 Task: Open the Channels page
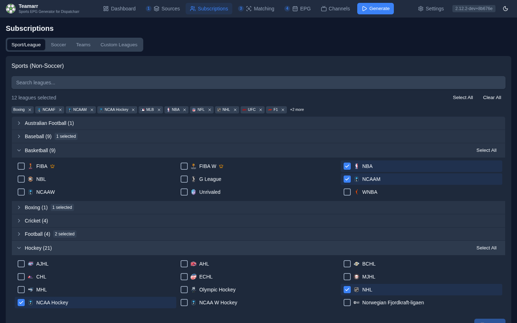(335, 9)
